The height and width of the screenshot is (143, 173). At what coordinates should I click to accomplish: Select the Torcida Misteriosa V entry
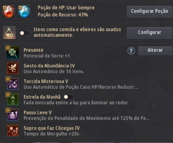[81, 84]
